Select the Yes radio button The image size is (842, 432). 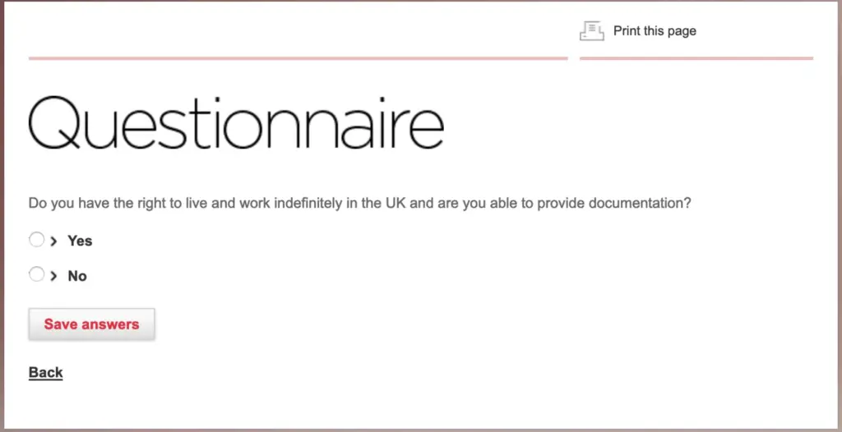pos(36,239)
